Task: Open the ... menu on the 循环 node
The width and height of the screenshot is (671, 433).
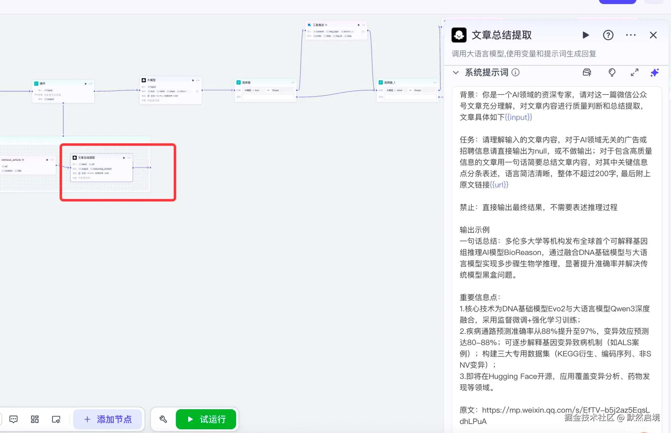Action: click(x=90, y=83)
